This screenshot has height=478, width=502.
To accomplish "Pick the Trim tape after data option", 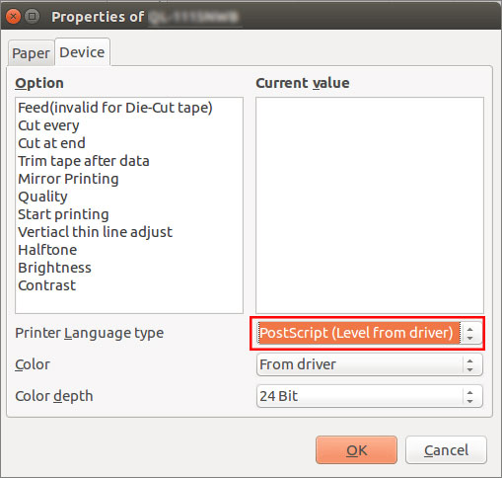I will point(84,161).
